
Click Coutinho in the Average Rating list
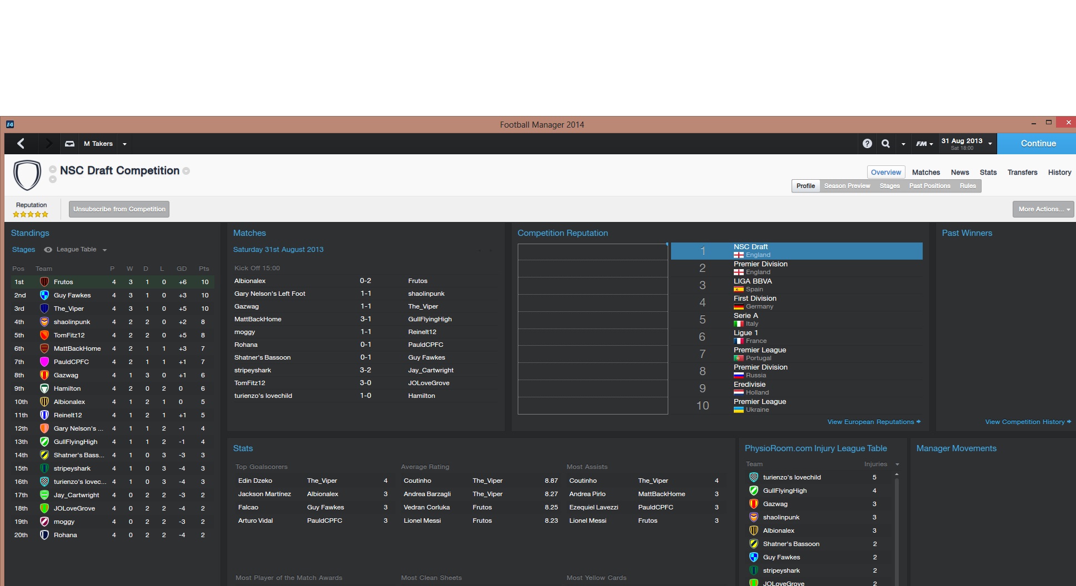click(x=417, y=481)
